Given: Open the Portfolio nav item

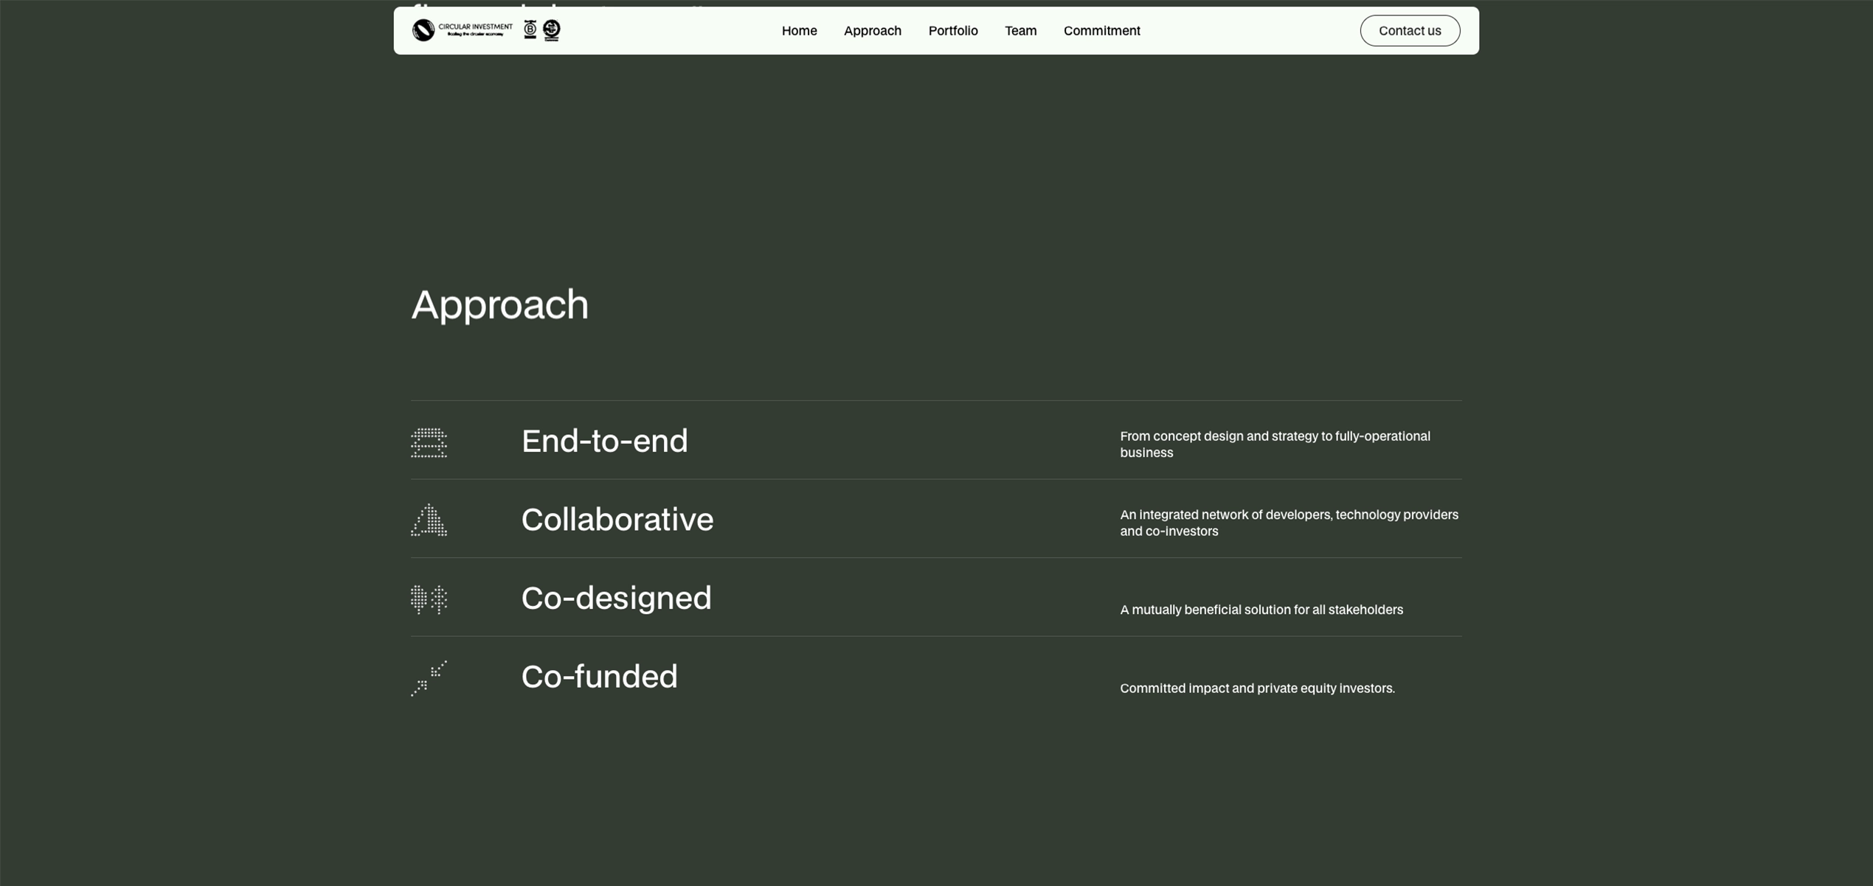Looking at the screenshot, I should (952, 31).
